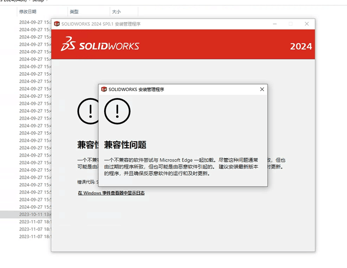Click the SW icon in the SOLIDWORKS 2024 SP0.1 window title bar
This screenshot has width=347, height=268.
(x=57, y=24)
